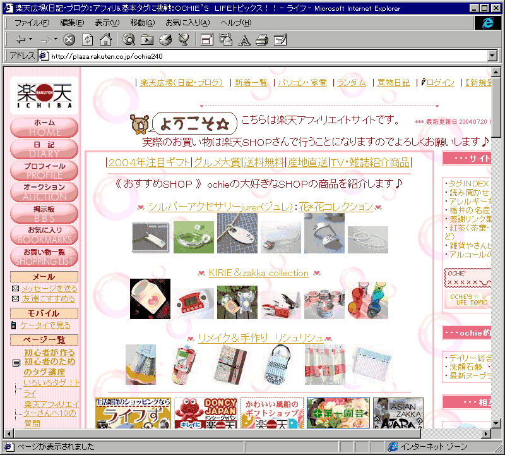Open the グルメ大賞 link
The image size is (505, 455).
217,162
